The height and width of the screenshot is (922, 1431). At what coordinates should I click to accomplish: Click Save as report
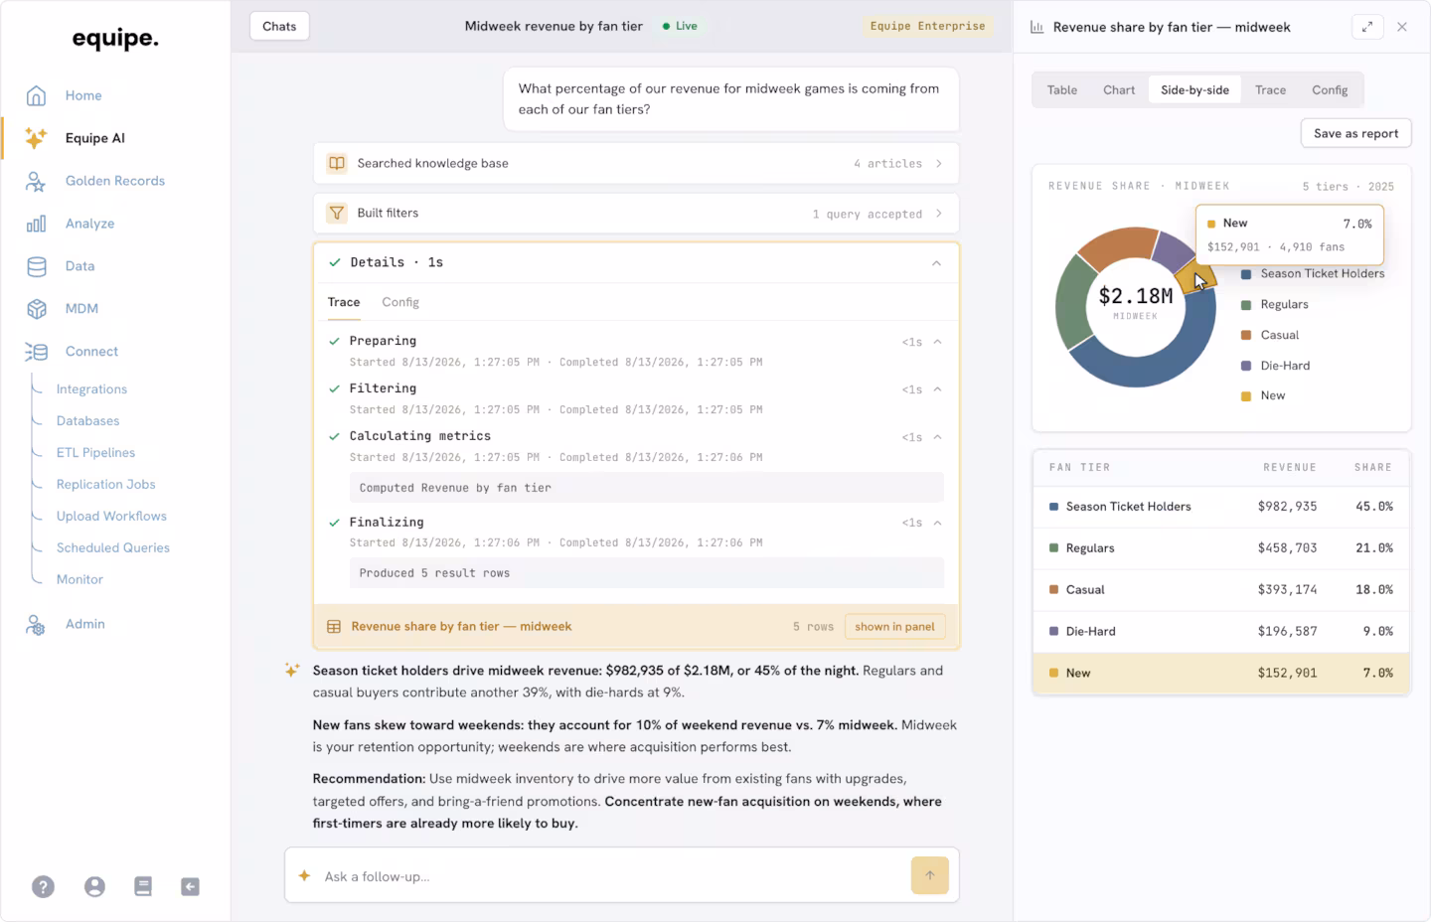tap(1355, 133)
